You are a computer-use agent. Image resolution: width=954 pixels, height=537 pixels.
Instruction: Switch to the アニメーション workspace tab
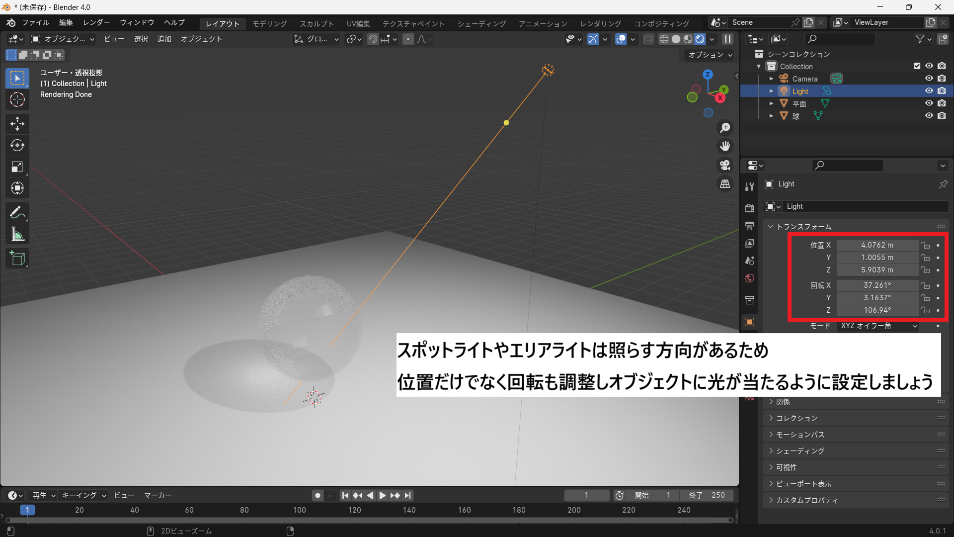pos(543,23)
